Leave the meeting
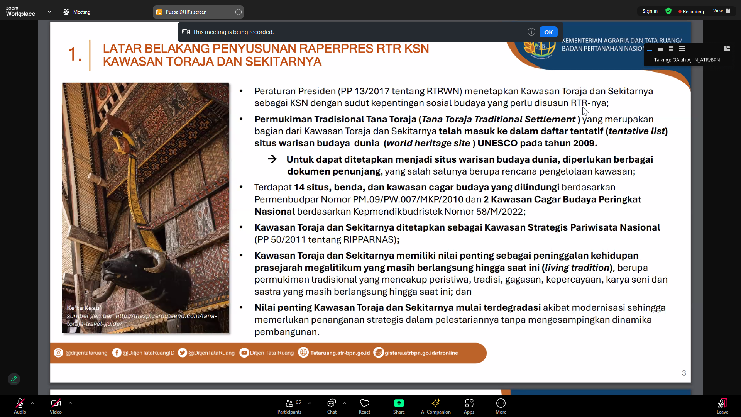 tap(722, 406)
